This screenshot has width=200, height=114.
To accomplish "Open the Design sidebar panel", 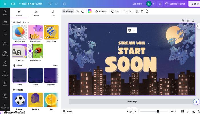I will click(5, 13).
